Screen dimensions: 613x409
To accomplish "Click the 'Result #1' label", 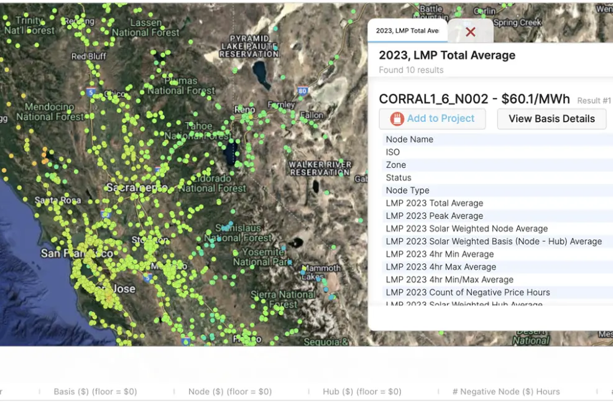I will tap(594, 101).
